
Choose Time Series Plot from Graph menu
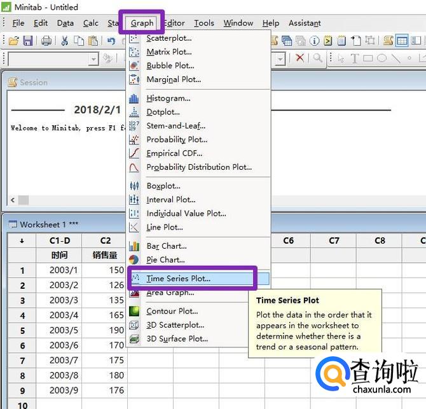(198, 279)
